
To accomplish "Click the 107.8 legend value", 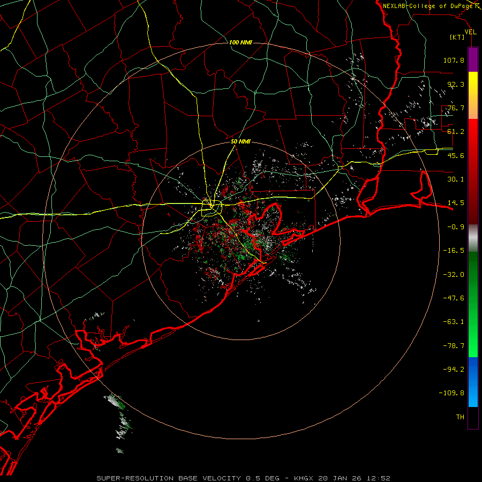I will 454,60.
